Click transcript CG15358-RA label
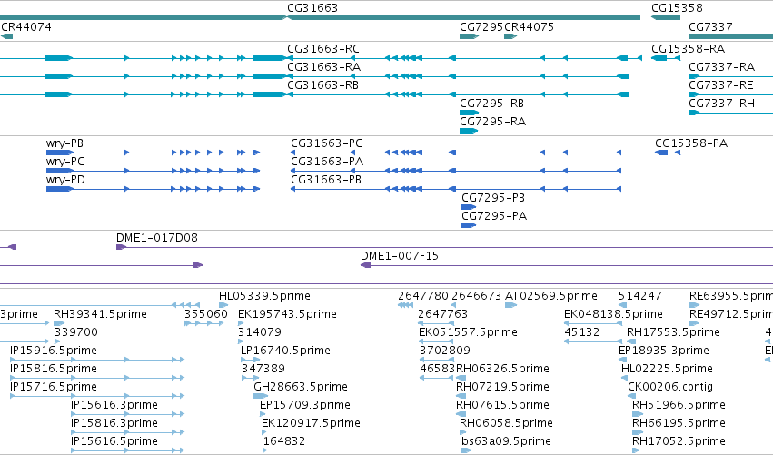The height and width of the screenshot is (455, 773). (689, 49)
